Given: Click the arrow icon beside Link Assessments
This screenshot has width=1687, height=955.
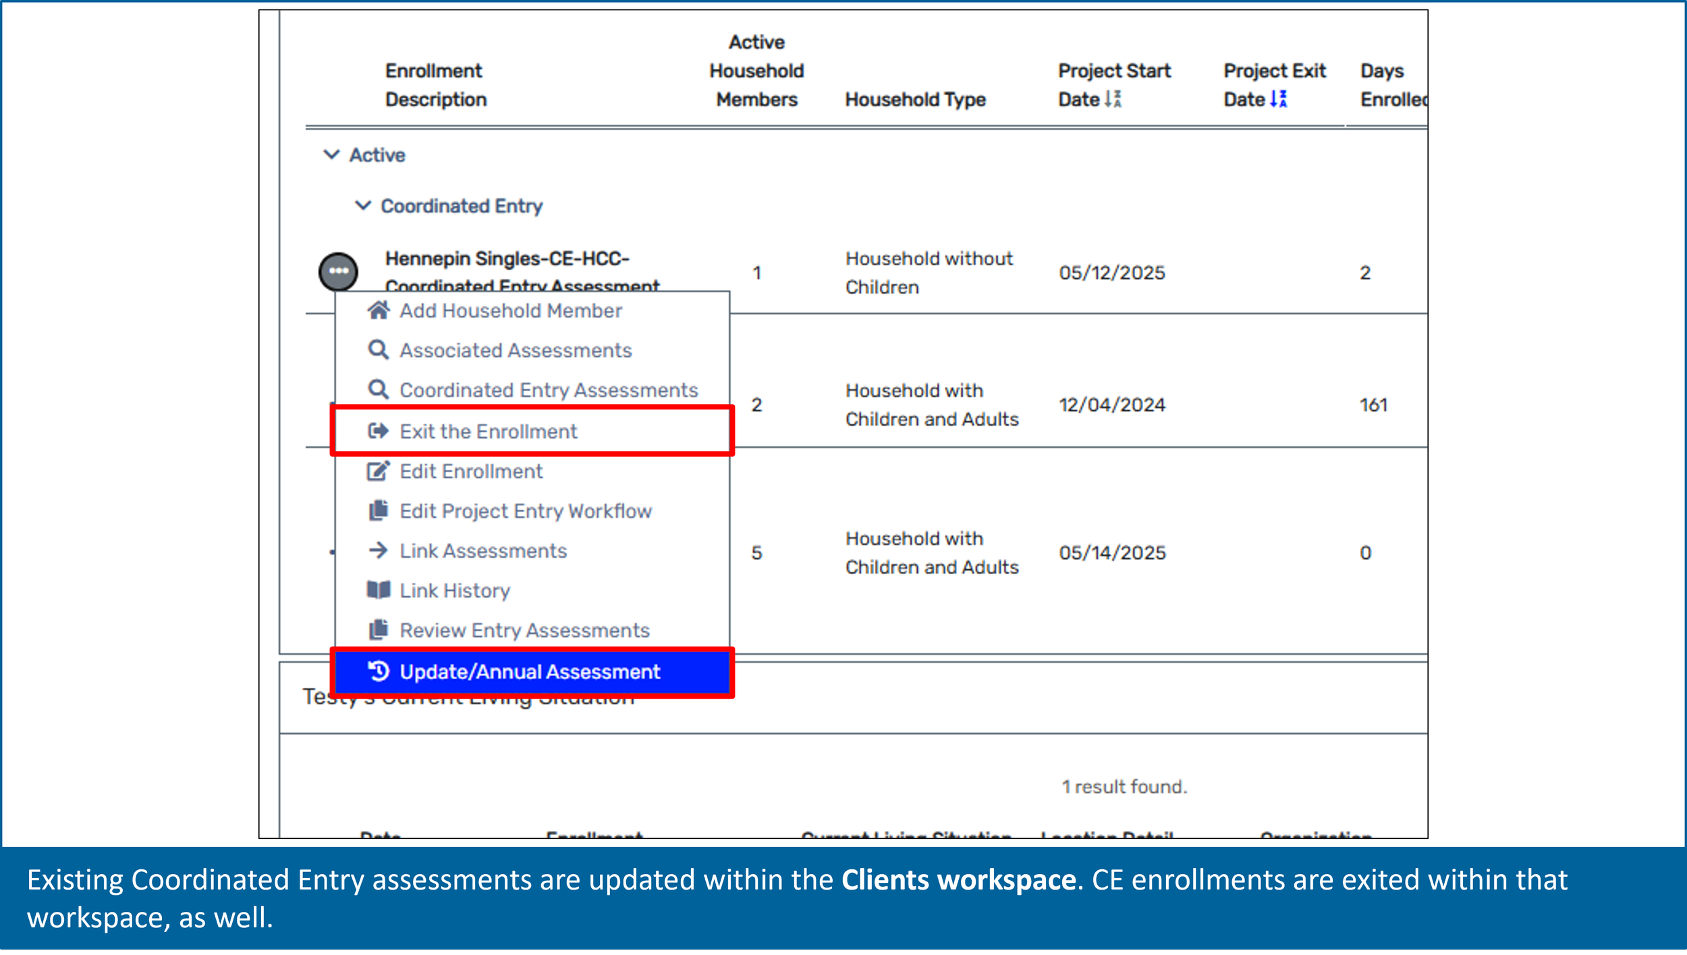Looking at the screenshot, I should click(379, 550).
